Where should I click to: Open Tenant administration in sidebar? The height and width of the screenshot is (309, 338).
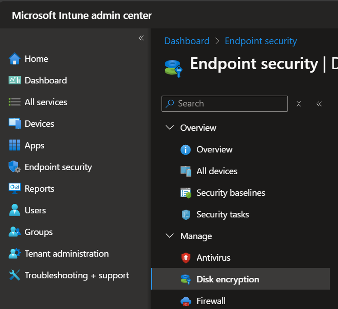(x=66, y=254)
